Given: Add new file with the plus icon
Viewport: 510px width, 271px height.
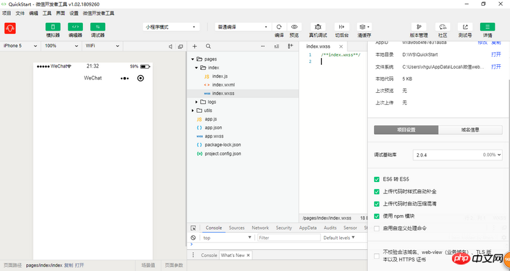Looking at the screenshot, I should [x=194, y=46].
